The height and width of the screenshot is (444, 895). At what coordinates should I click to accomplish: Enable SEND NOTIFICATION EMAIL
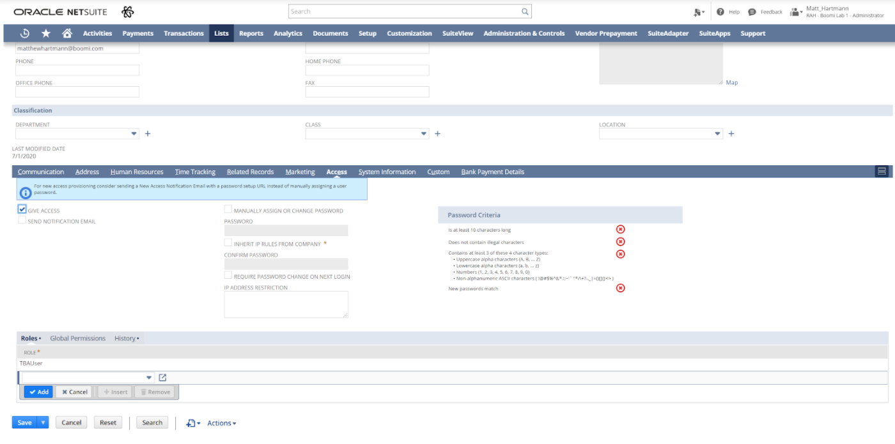point(21,220)
